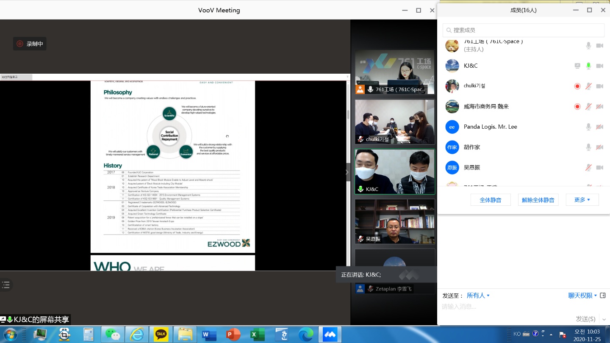Click 胡作家's disabled camera icon
The image size is (610, 343).
pyautogui.click(x=599, y=147)
